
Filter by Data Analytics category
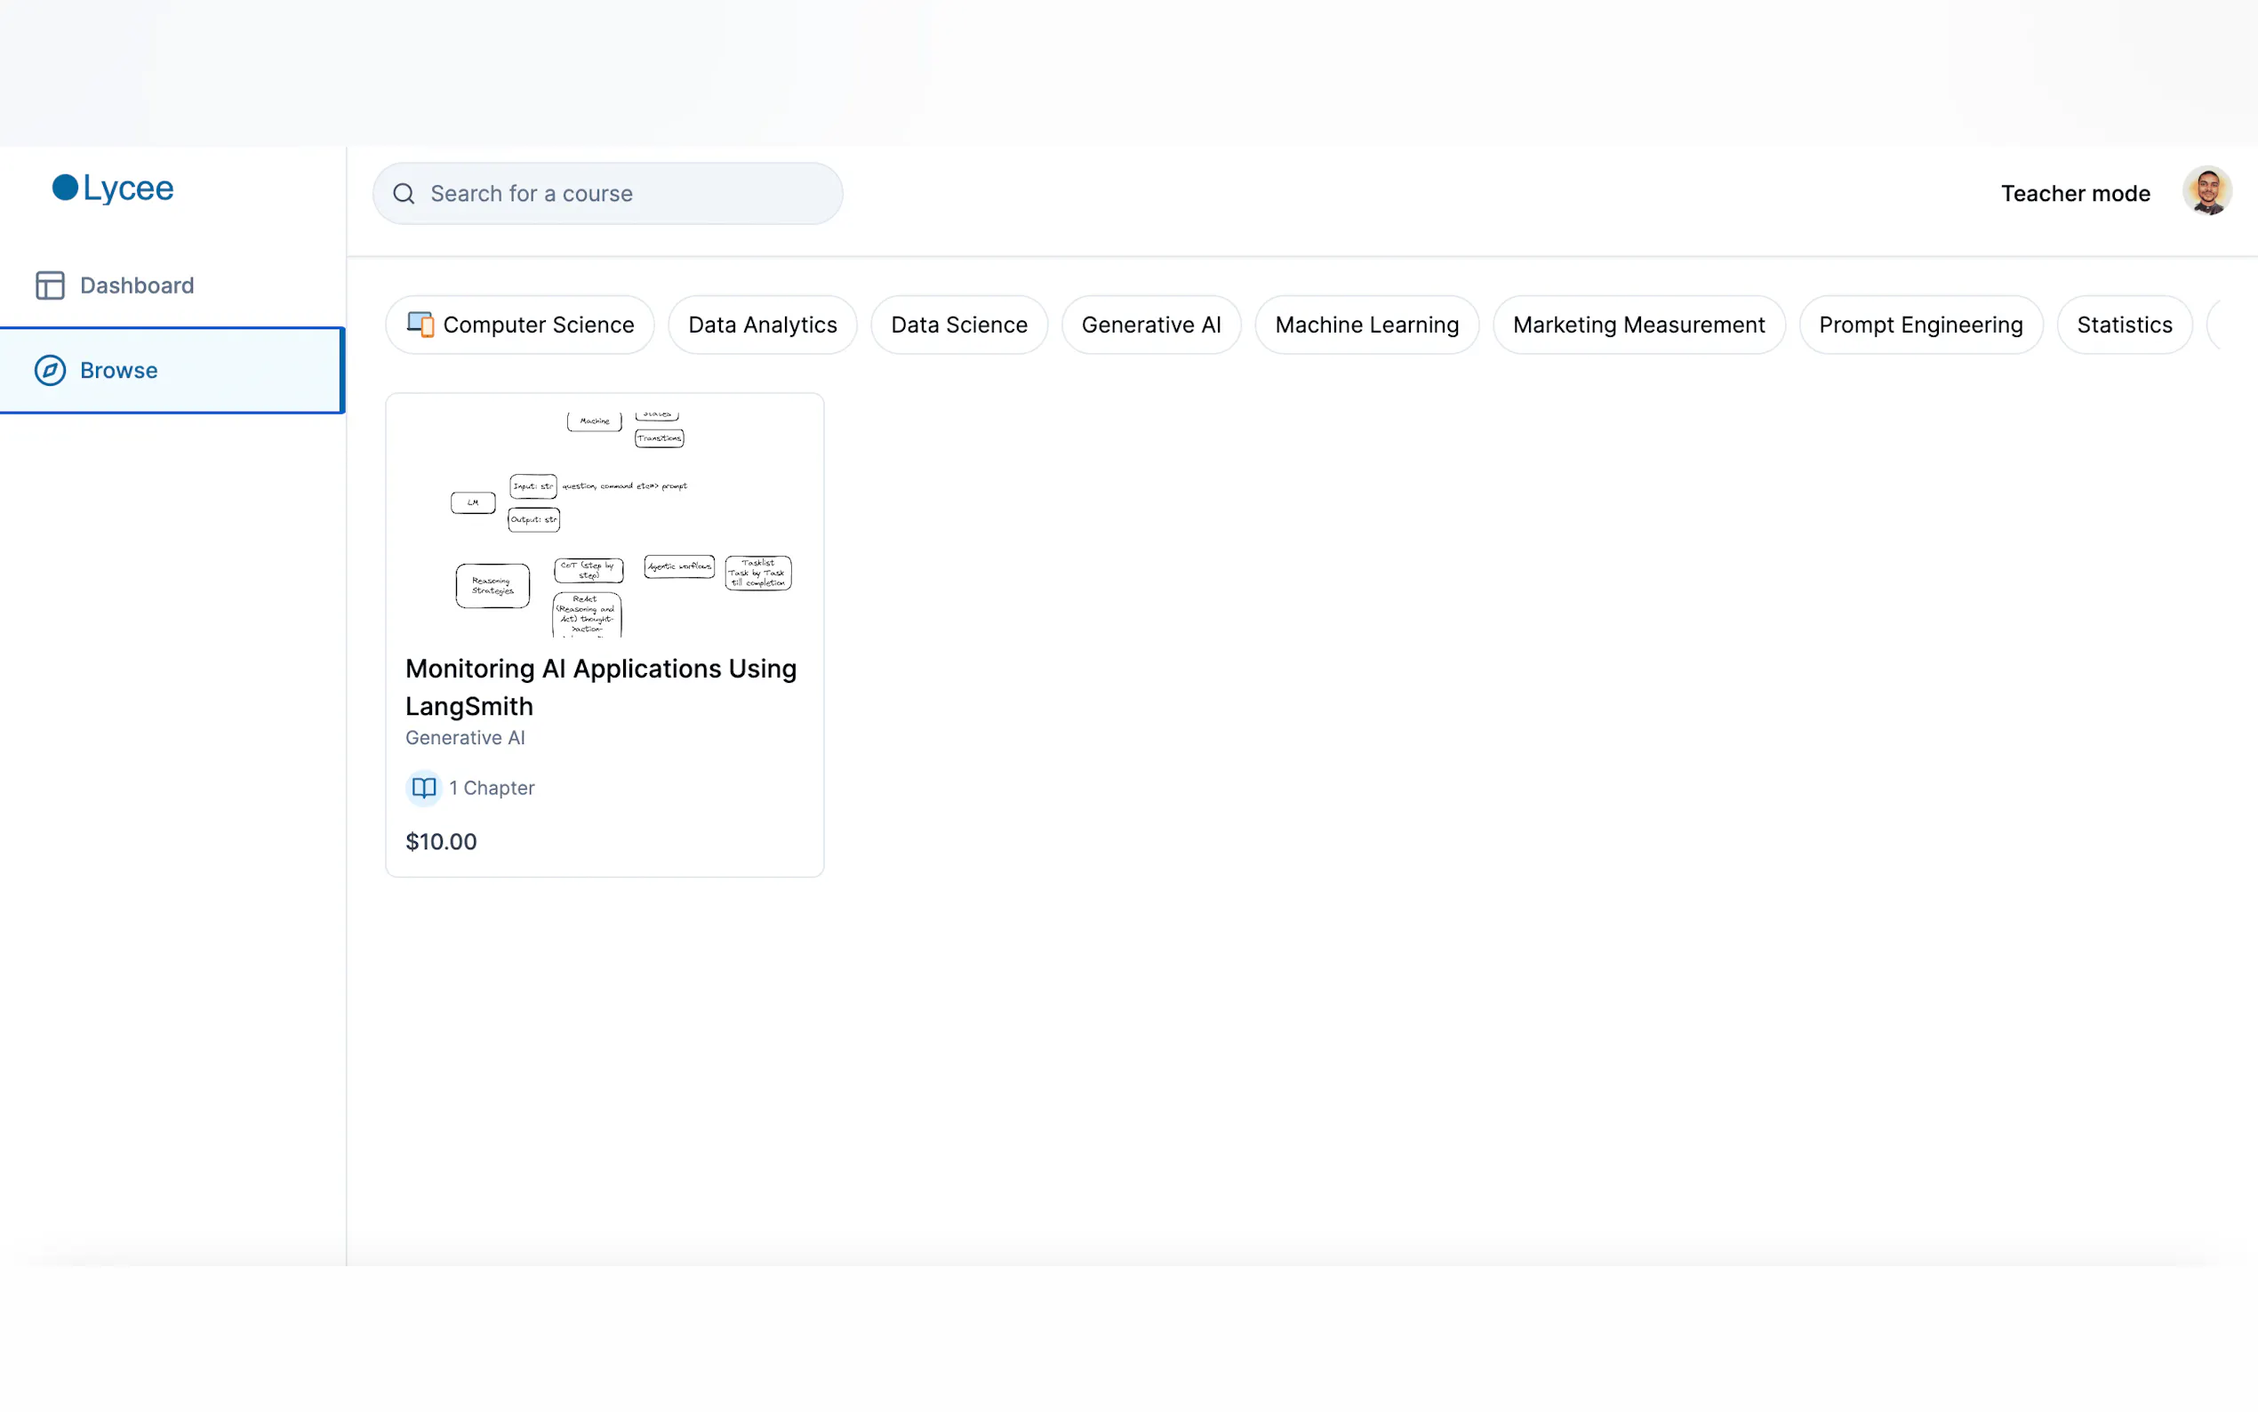[x=762, y=324]
